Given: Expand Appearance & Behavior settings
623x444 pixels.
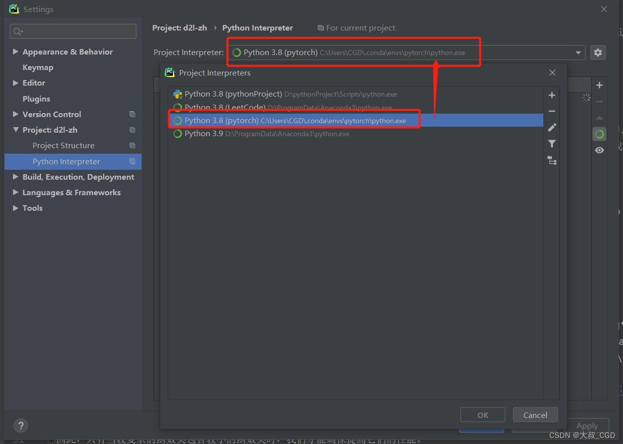Looking at the screenshot, I should tap(16, 52).
